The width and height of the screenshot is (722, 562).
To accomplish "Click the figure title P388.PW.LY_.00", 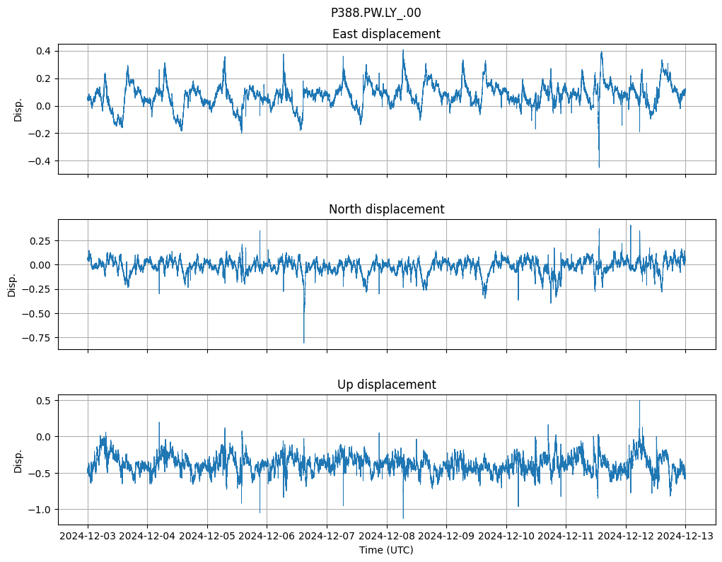I will pos(375,13).
